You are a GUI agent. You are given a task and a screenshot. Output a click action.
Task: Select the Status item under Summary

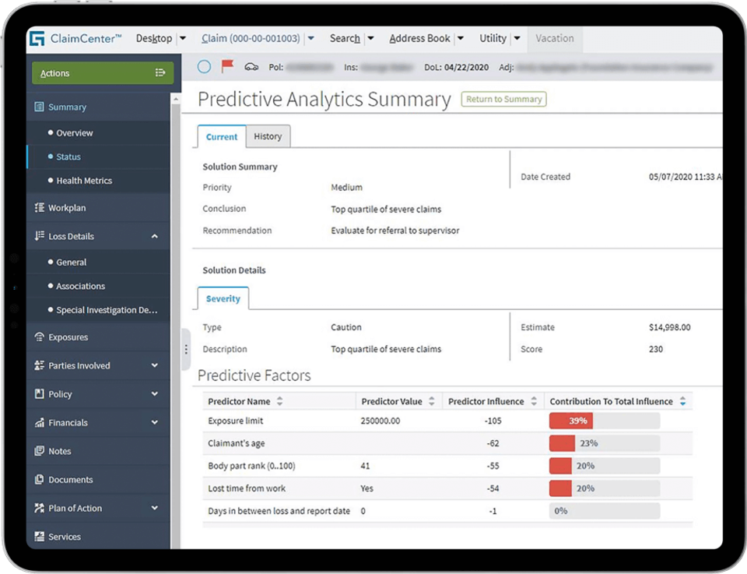[x=67, y=157]
